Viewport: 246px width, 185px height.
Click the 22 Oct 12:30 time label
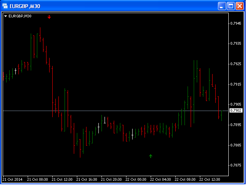click(x=210, y=179)
